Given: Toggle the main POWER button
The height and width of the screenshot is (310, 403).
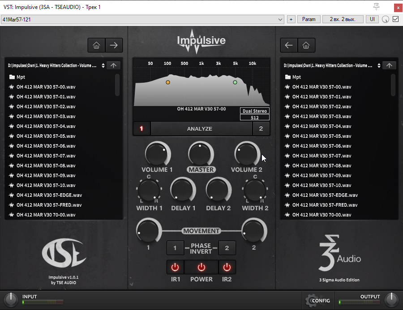Looking at the screenshot, I should [x=201, y=268].
